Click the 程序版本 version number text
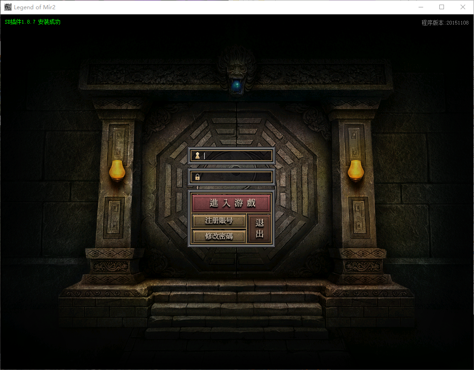This screenshot has width=474, height=370. click(445, 23)
